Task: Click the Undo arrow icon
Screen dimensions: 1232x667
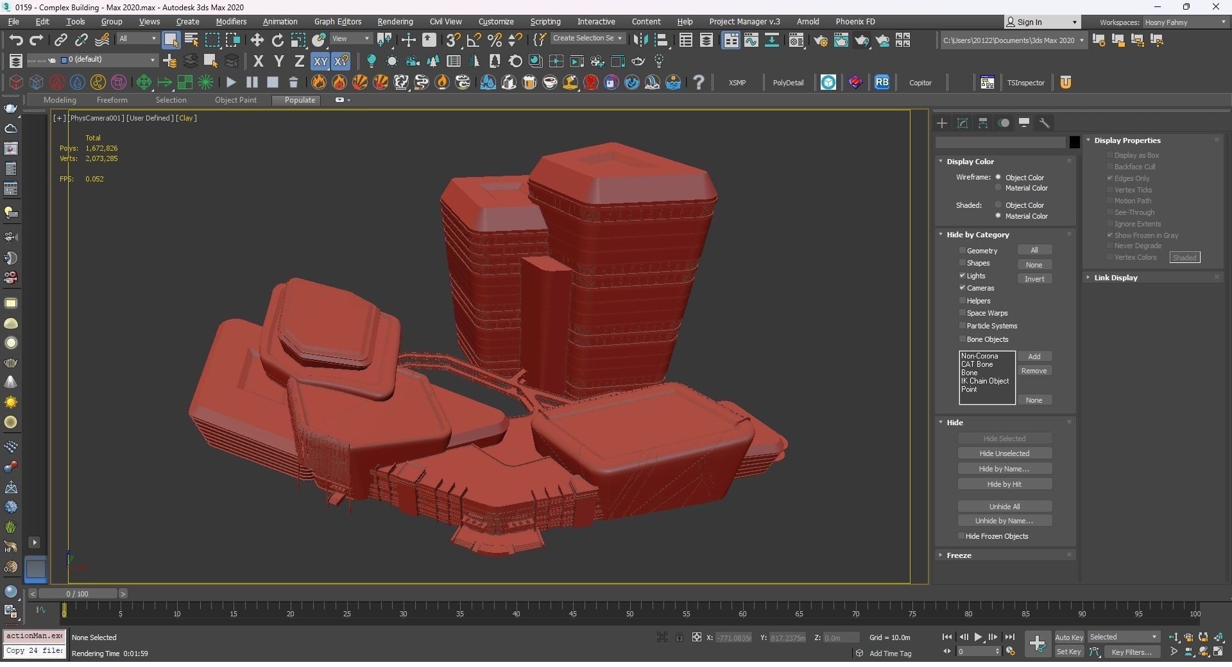Action: [15, 40]
